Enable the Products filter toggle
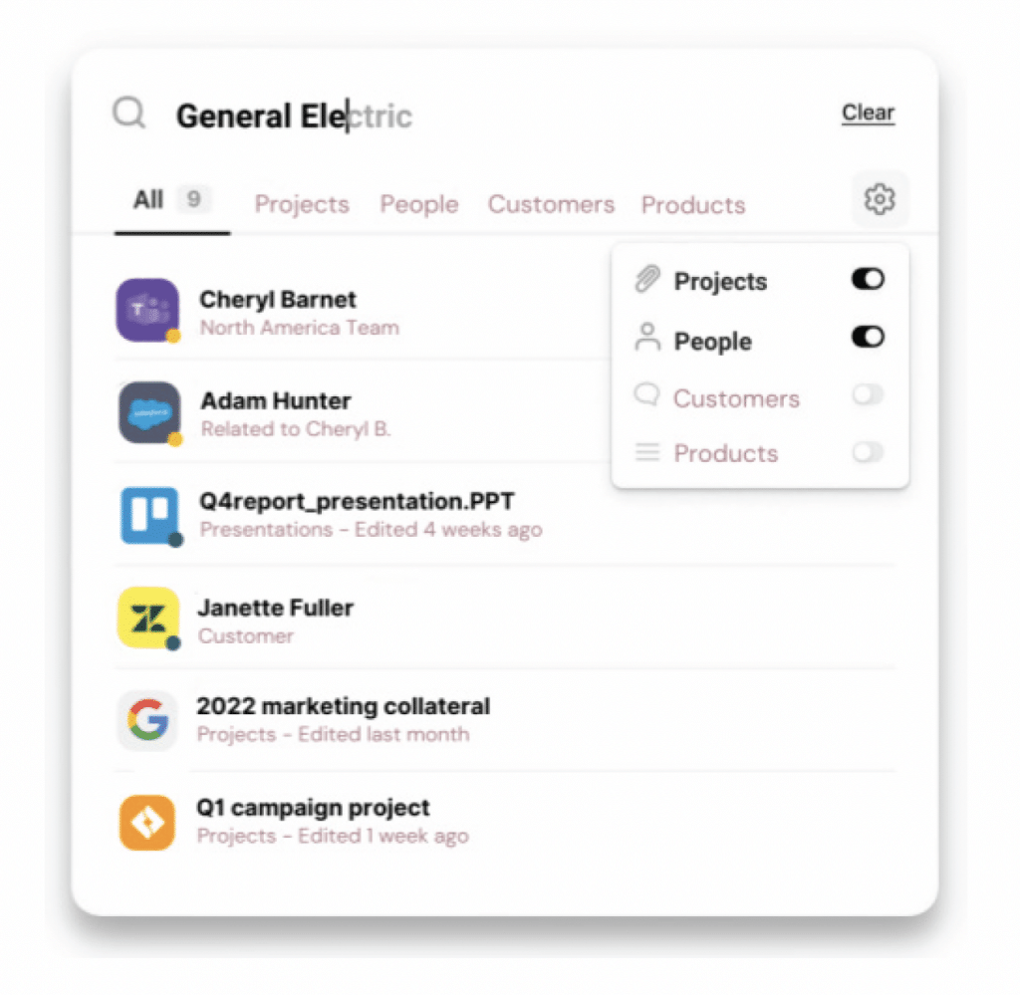Viewport: 1020px width, 995px height. click(868, 452)
